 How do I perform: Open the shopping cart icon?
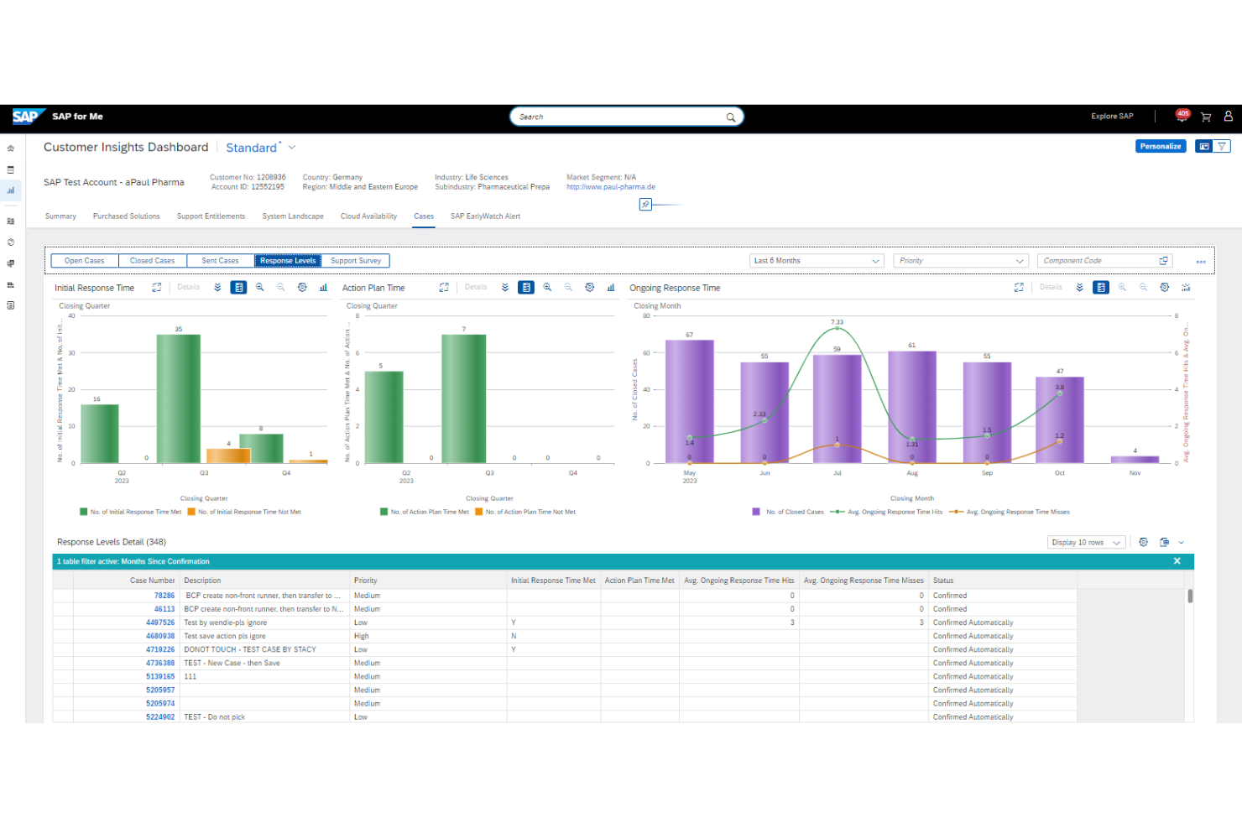[1206, 117]
